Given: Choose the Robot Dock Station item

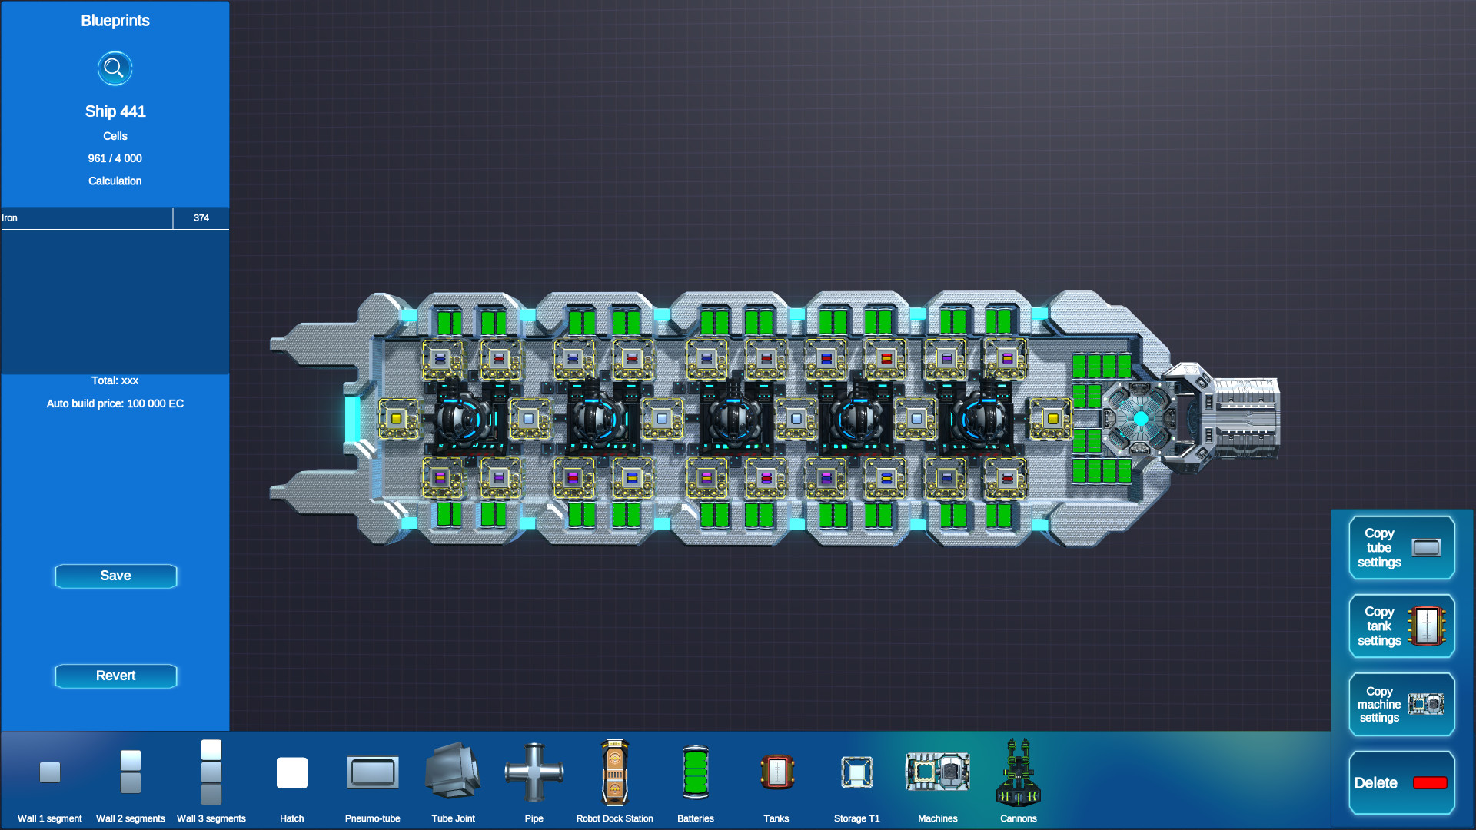Looking at the screenshot, I should pyautogui.click(x=614, y=772).
